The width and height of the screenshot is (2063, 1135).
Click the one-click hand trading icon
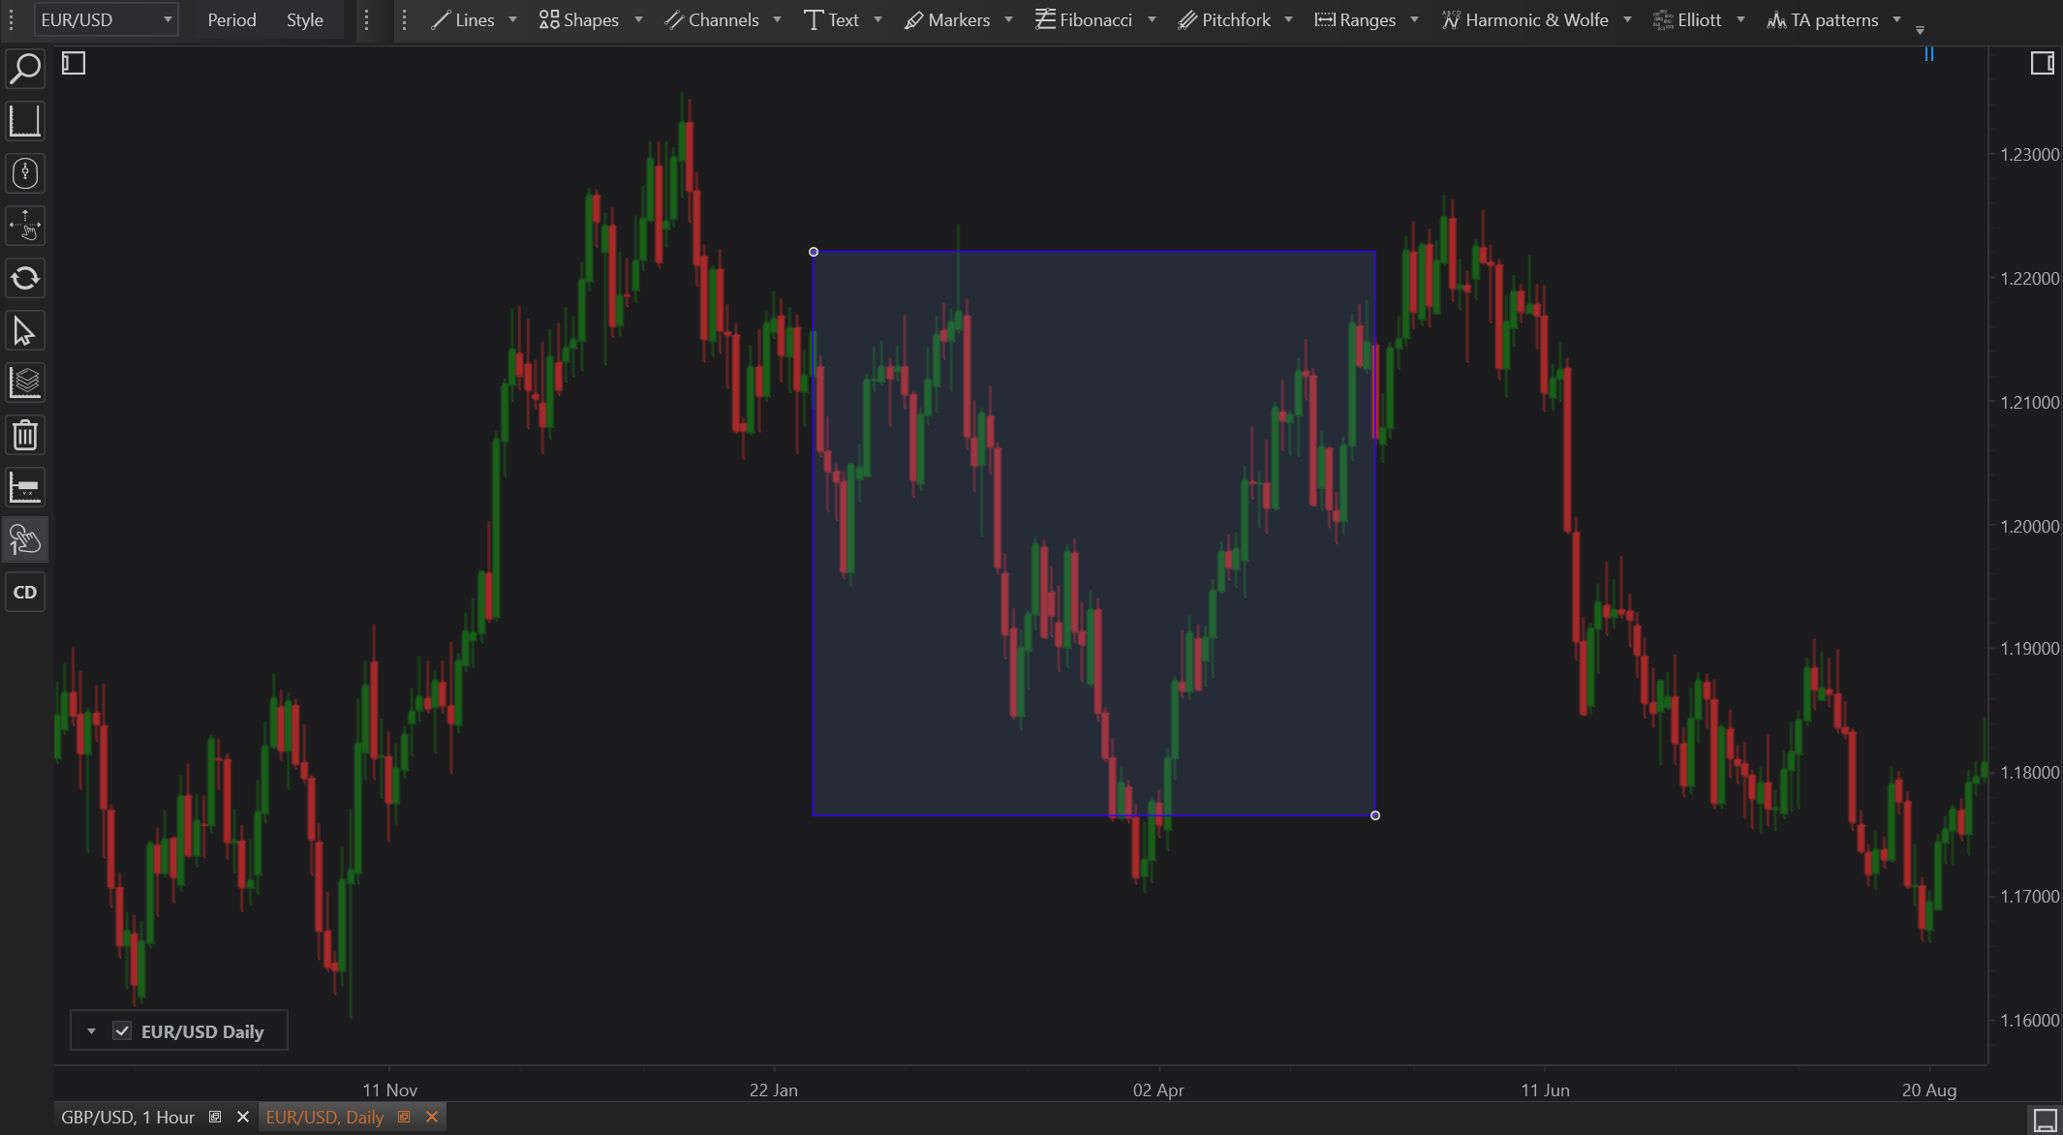[x=25, y=539]
